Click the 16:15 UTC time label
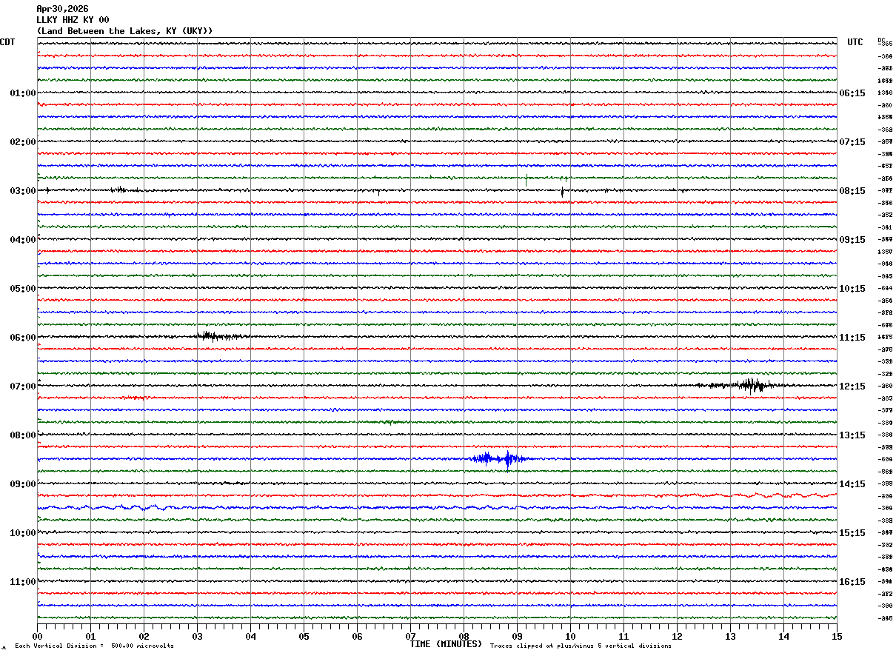 (852, 582)
